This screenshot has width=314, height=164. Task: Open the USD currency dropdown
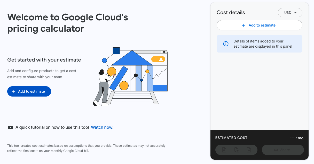[x=290, y=13]
